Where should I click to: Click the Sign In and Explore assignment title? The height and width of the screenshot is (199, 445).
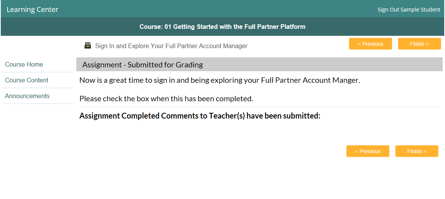pyautogui.click(x=171, y=46)
